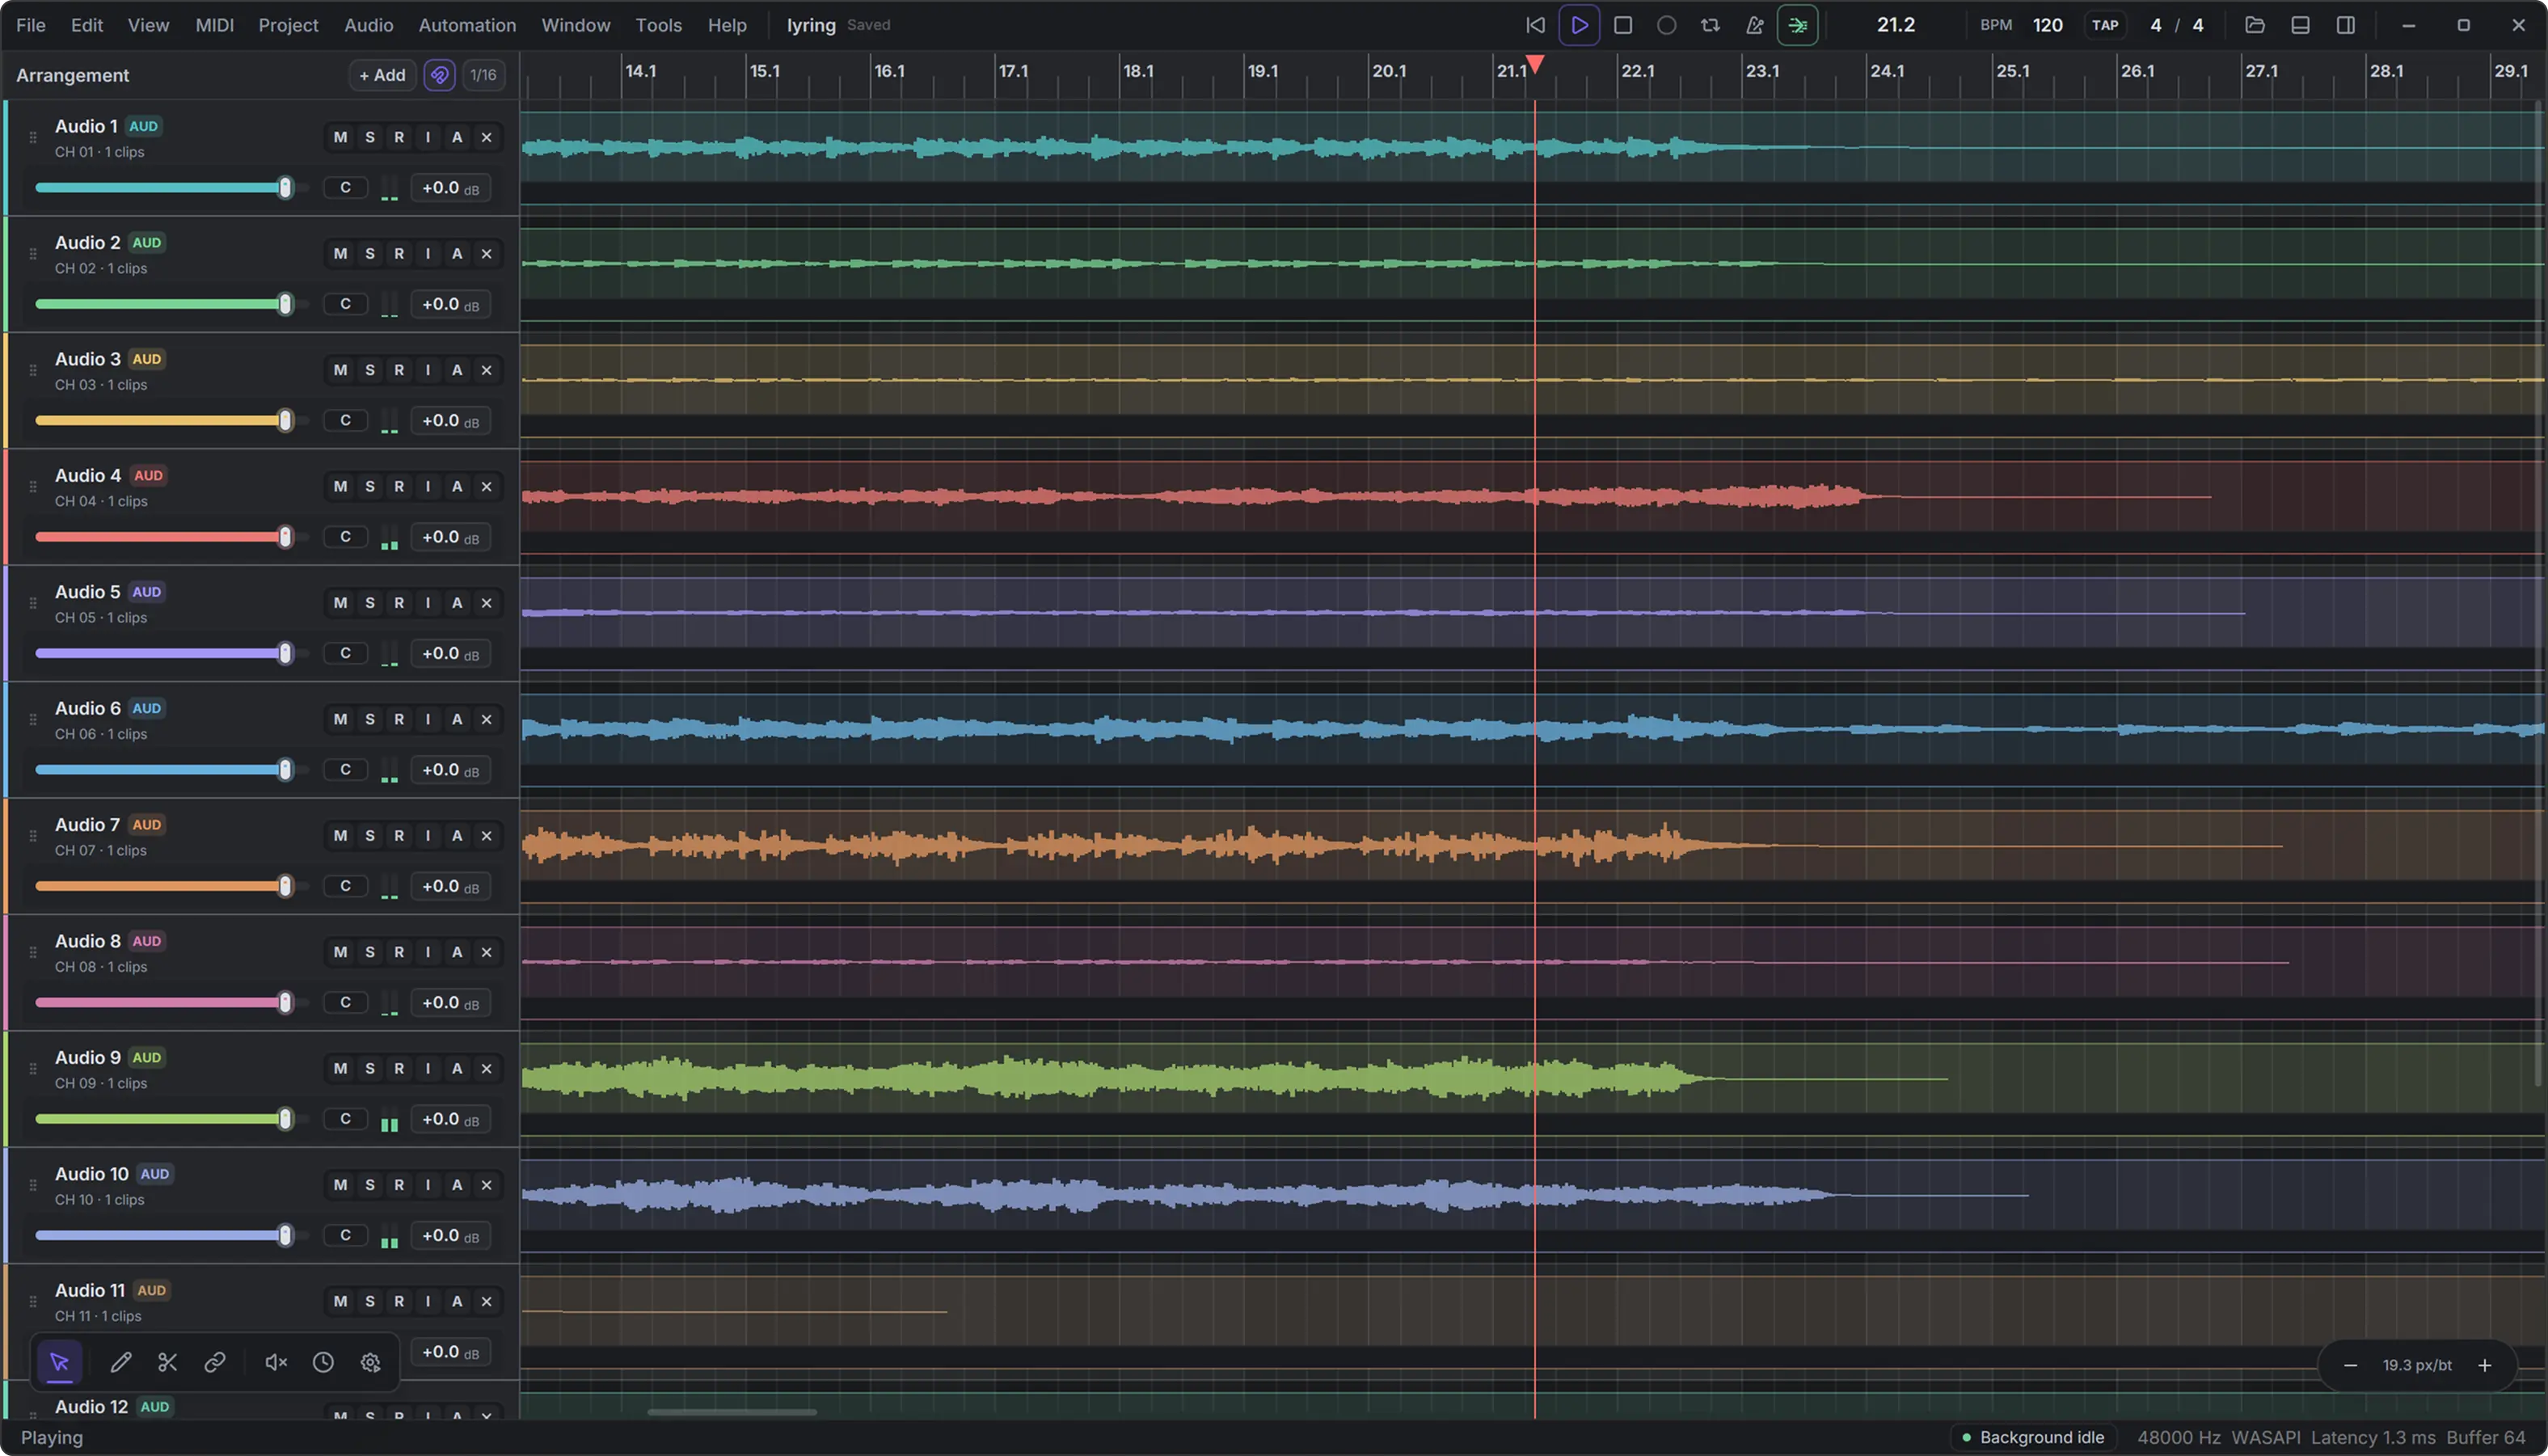Select the clock time tool

tap(323, 1362)
